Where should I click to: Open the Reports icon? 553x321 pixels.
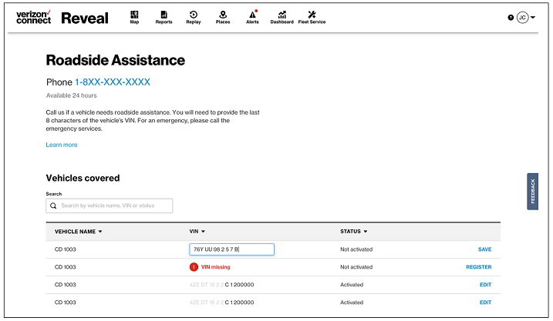[164, 16]
